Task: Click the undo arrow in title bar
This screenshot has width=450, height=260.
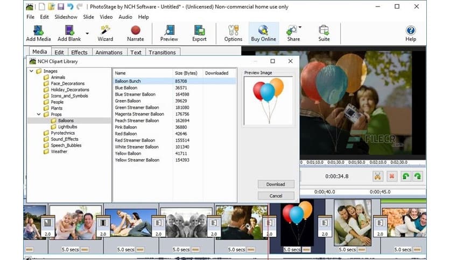Action: tap(70, 6)
